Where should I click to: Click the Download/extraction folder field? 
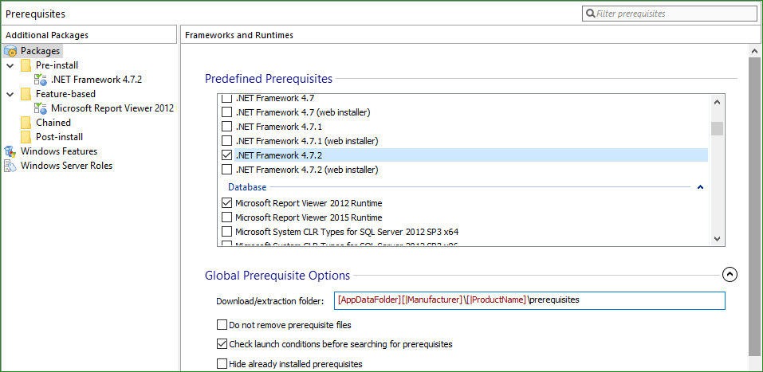tap(529, 300)
